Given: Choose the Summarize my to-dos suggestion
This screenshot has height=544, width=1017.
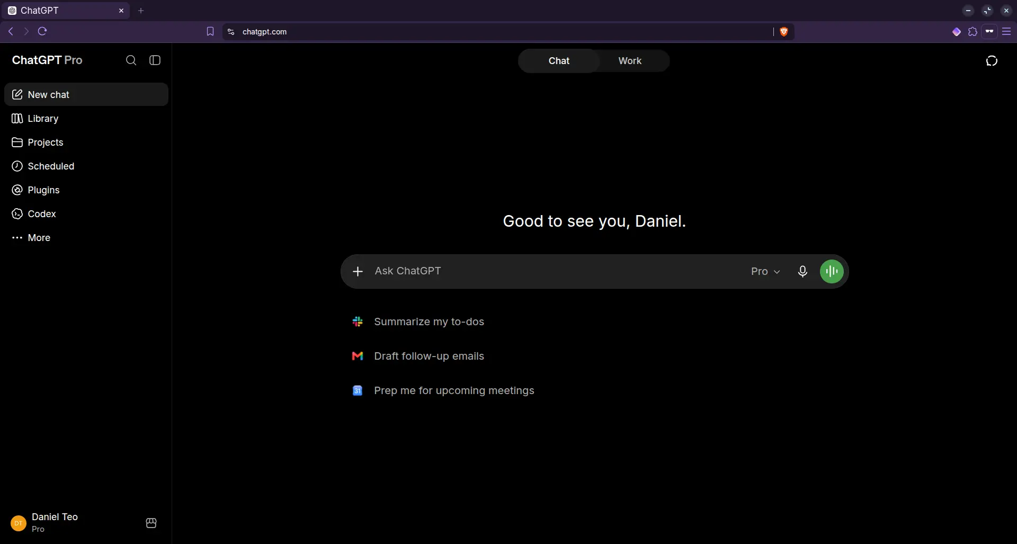Looking at the screenshot, I should click(429, 322).
